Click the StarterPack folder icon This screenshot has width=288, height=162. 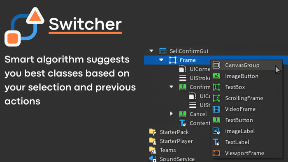point(153,132)
